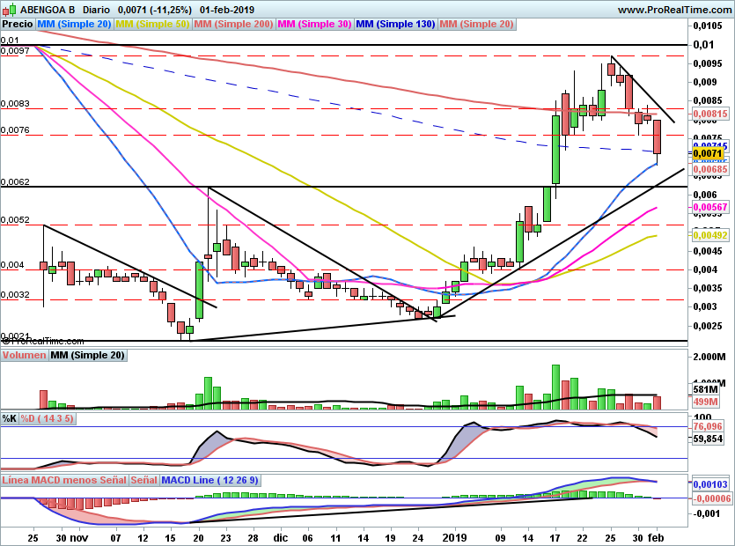Select the Linea MACD menos Señal label
Screen dimensions: 735x546
(x=63, y=481)
